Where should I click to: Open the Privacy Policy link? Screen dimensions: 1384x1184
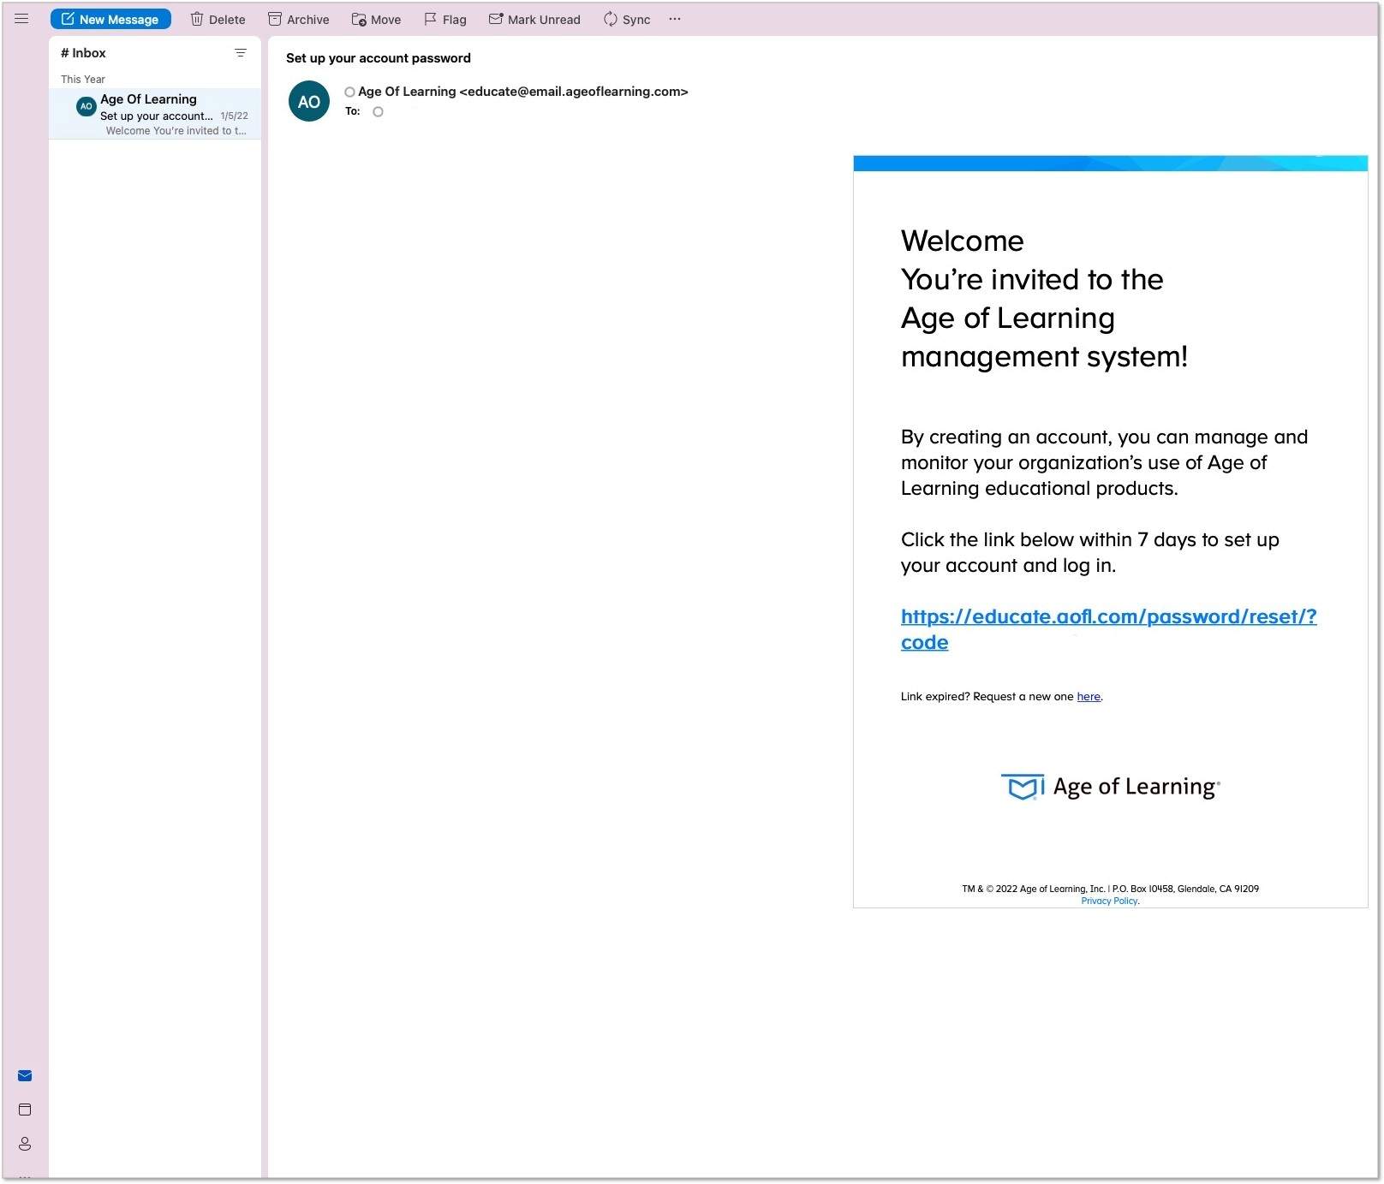click(1109, 901)
